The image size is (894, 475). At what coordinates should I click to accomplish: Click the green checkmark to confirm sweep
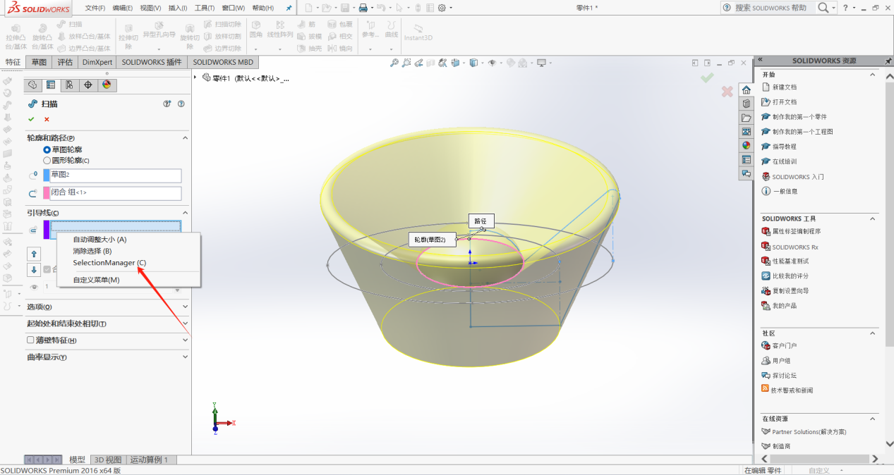point(31,119)
